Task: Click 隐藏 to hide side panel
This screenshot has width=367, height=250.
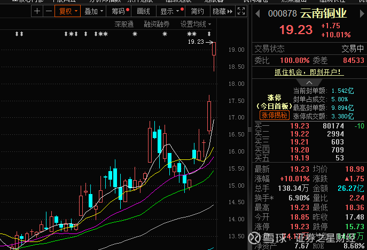Action: pyautogui.click(x=223, y=11)
